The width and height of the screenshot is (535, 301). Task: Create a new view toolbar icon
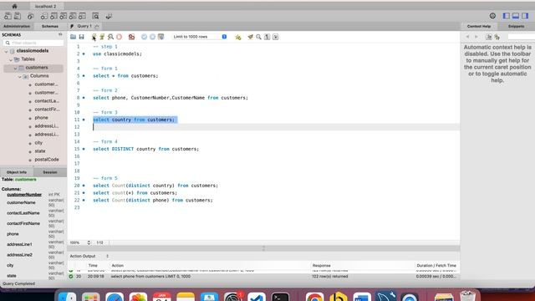pos(64,16)
